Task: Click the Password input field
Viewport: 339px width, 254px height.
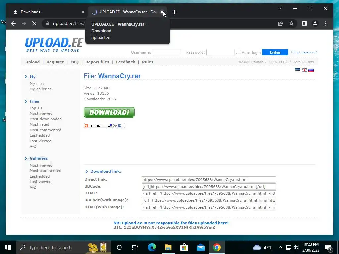Action: tap(220, 52)
